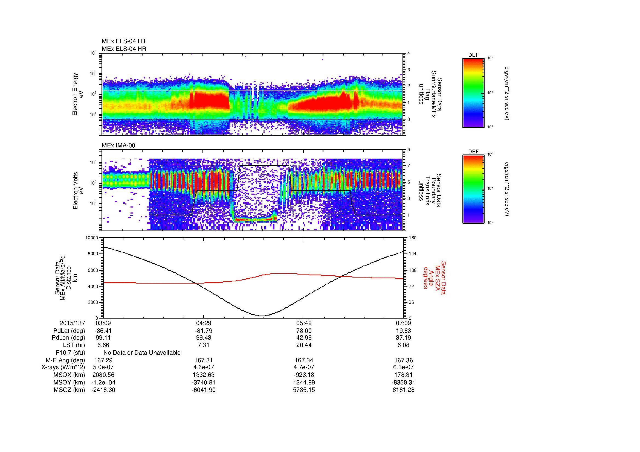640x452 pixels.
Task: Click the X-rays value 5.0e-07
Action: click(x=103, y=368)
